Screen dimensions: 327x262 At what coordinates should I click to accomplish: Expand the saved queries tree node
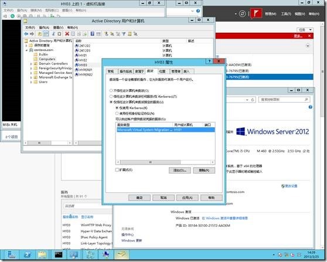pyautogui.click(x=26, y=45)
